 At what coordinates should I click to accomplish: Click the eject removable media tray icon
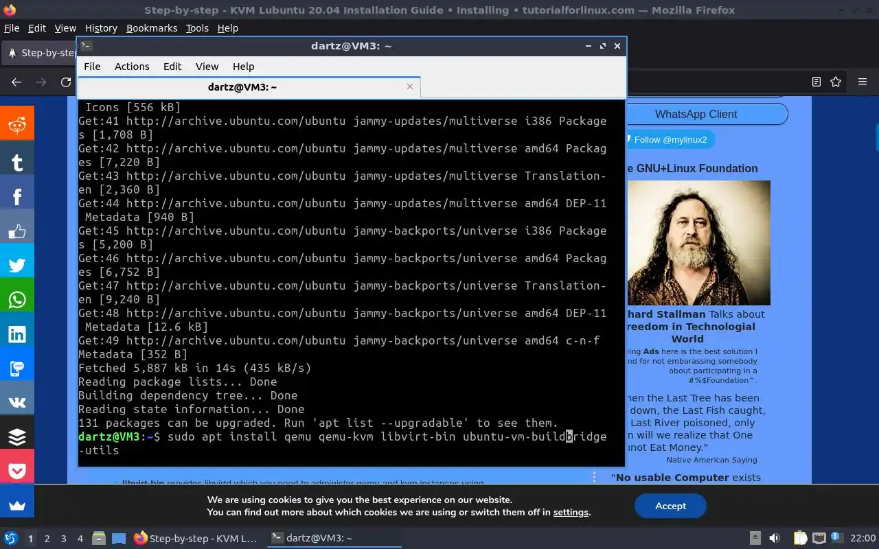point(755,538)
